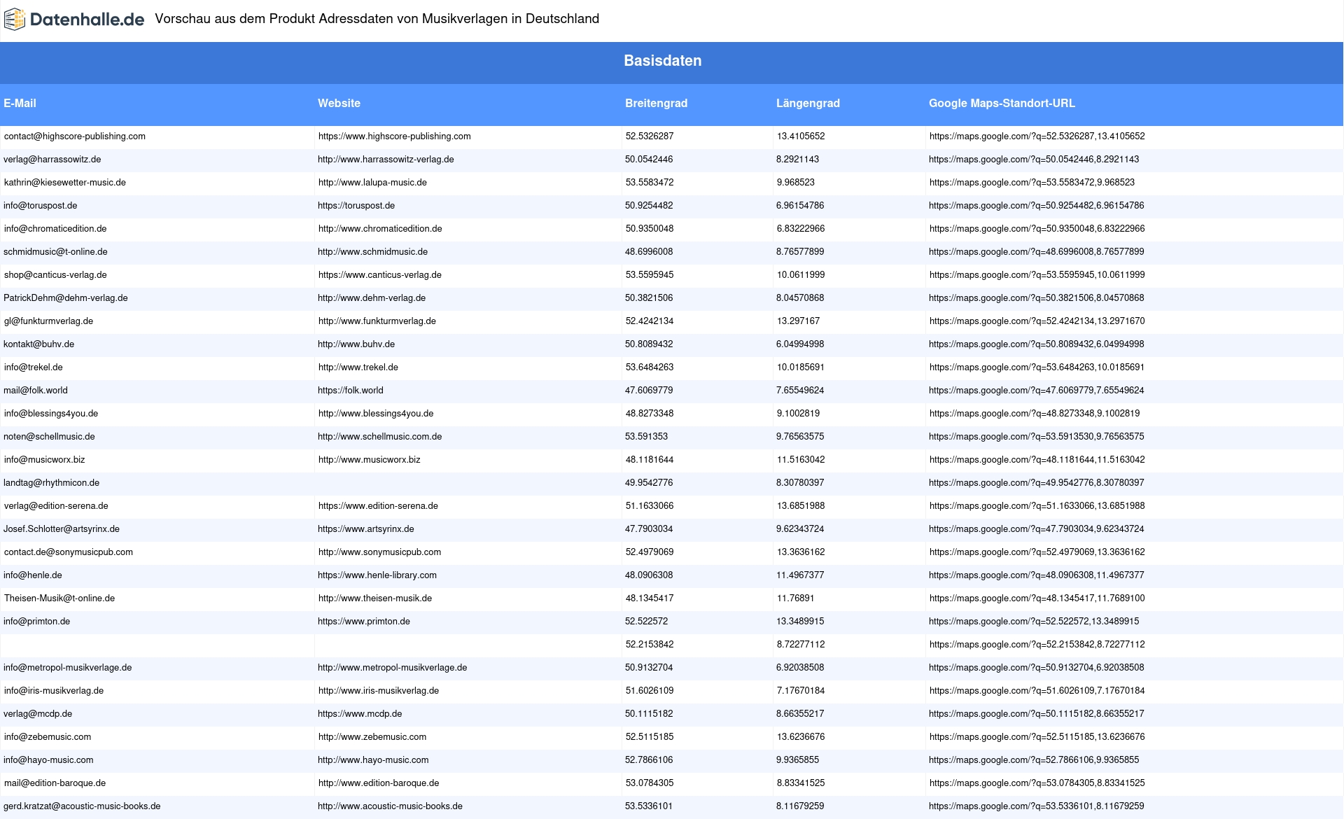
Task: Select latitude value 53.5583472
Action: (x=650, y=183)
